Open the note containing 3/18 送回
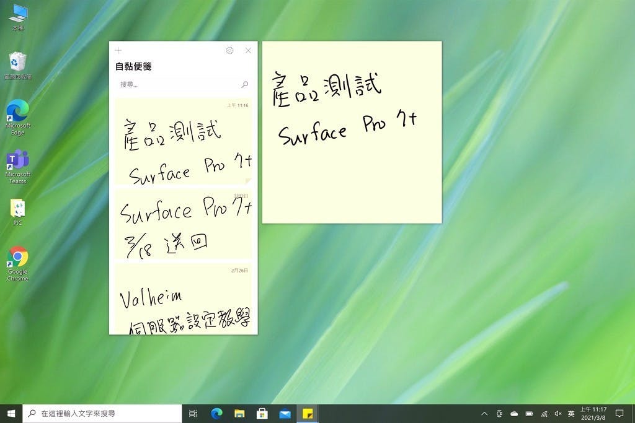Screen dimensions: 635x423 pos(183,224)
